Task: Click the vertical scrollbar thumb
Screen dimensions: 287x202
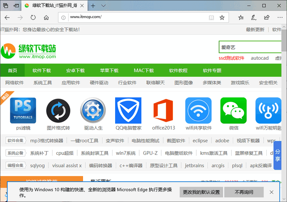Action: click(x=284, y=40)
